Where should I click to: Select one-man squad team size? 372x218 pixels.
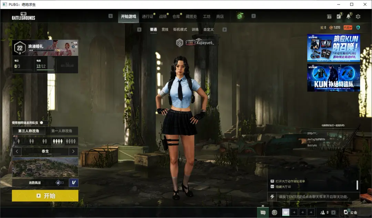[x=71, y=141]
